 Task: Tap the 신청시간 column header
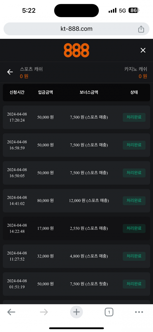pos(17,92)
